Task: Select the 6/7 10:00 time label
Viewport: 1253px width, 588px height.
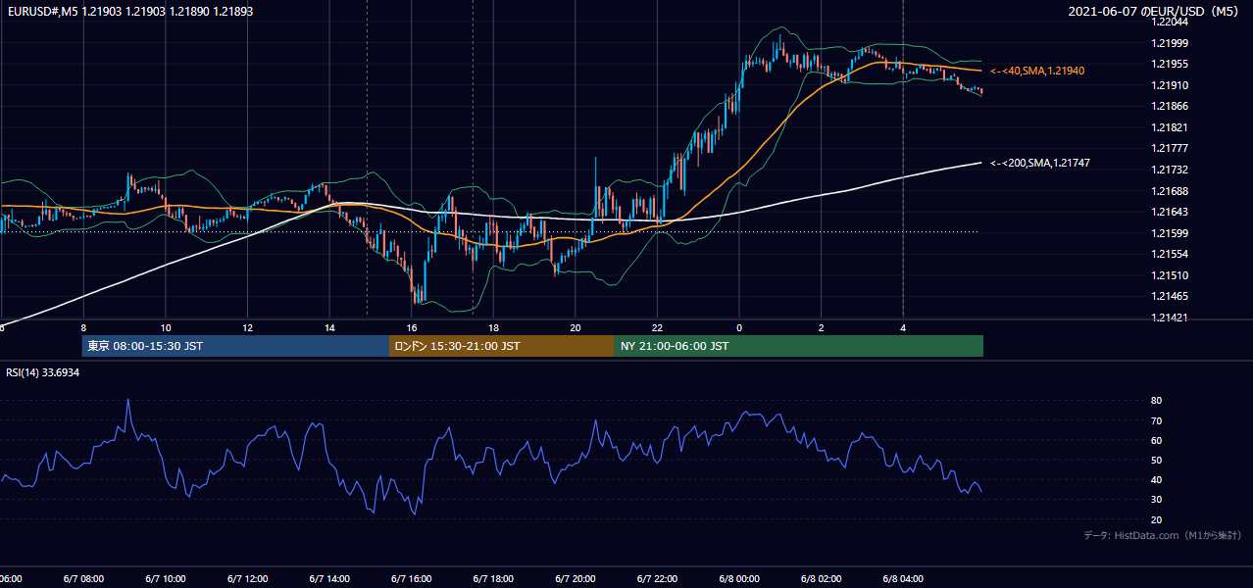Action: pos(165,579)
